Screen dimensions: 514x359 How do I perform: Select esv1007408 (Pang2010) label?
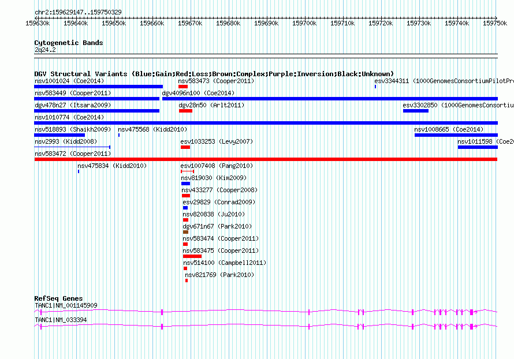click(x=217, y=166)
